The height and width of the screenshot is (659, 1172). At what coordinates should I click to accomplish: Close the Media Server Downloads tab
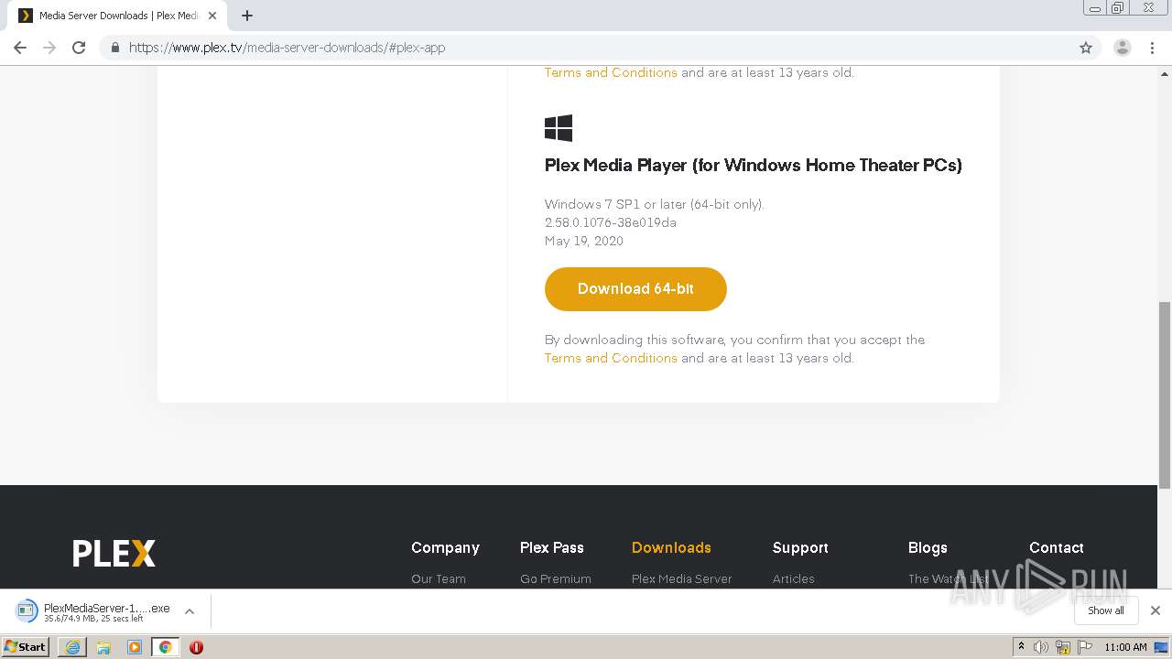point(212,16)
